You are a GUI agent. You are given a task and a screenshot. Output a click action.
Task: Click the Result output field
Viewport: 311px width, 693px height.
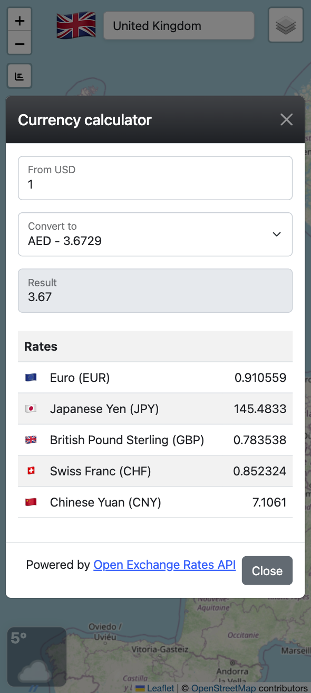pos(155,291)
